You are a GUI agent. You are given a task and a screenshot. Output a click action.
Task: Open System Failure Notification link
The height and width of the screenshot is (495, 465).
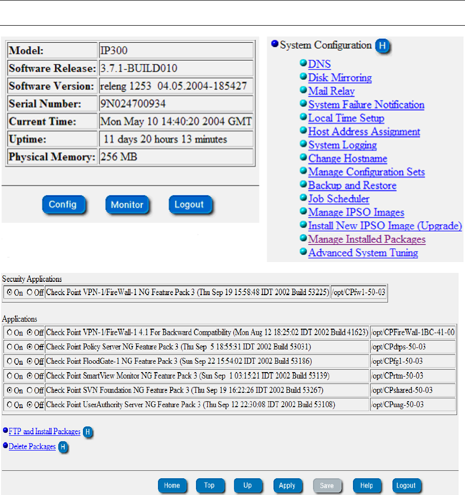[366, 105]
